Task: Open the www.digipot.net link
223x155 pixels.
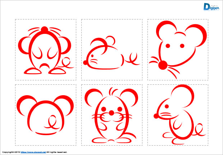Action: click(33, 152)
